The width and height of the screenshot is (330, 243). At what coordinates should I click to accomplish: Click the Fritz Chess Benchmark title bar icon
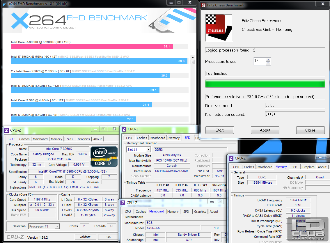[203, 5]
